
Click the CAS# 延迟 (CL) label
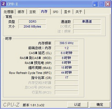[40, 53]
